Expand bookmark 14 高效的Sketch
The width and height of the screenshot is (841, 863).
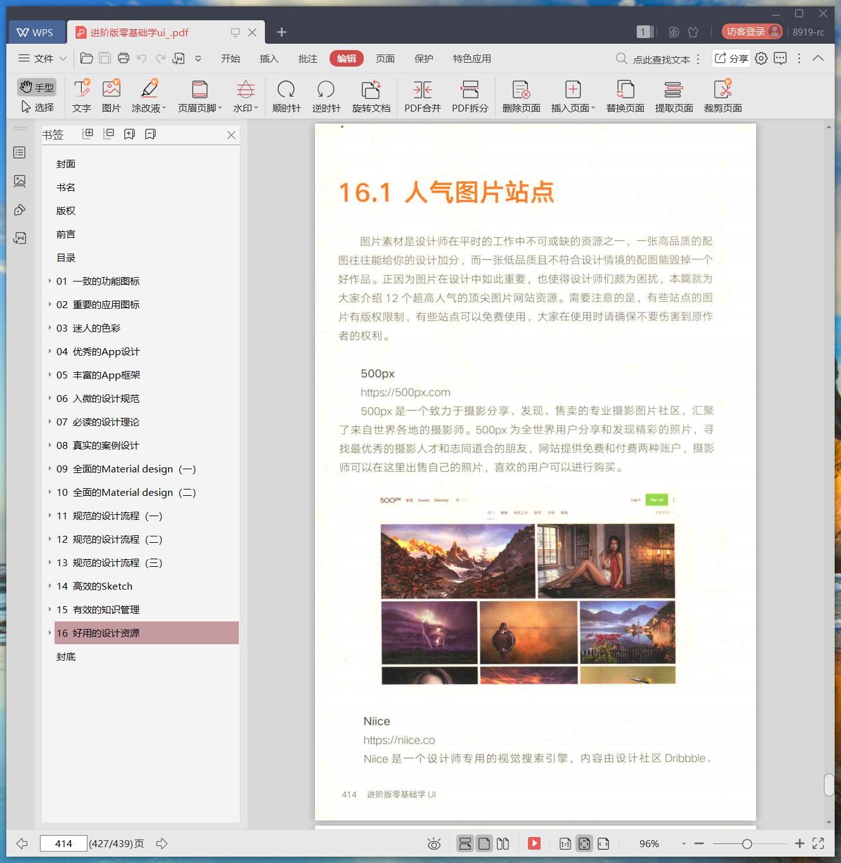point(50,586)
